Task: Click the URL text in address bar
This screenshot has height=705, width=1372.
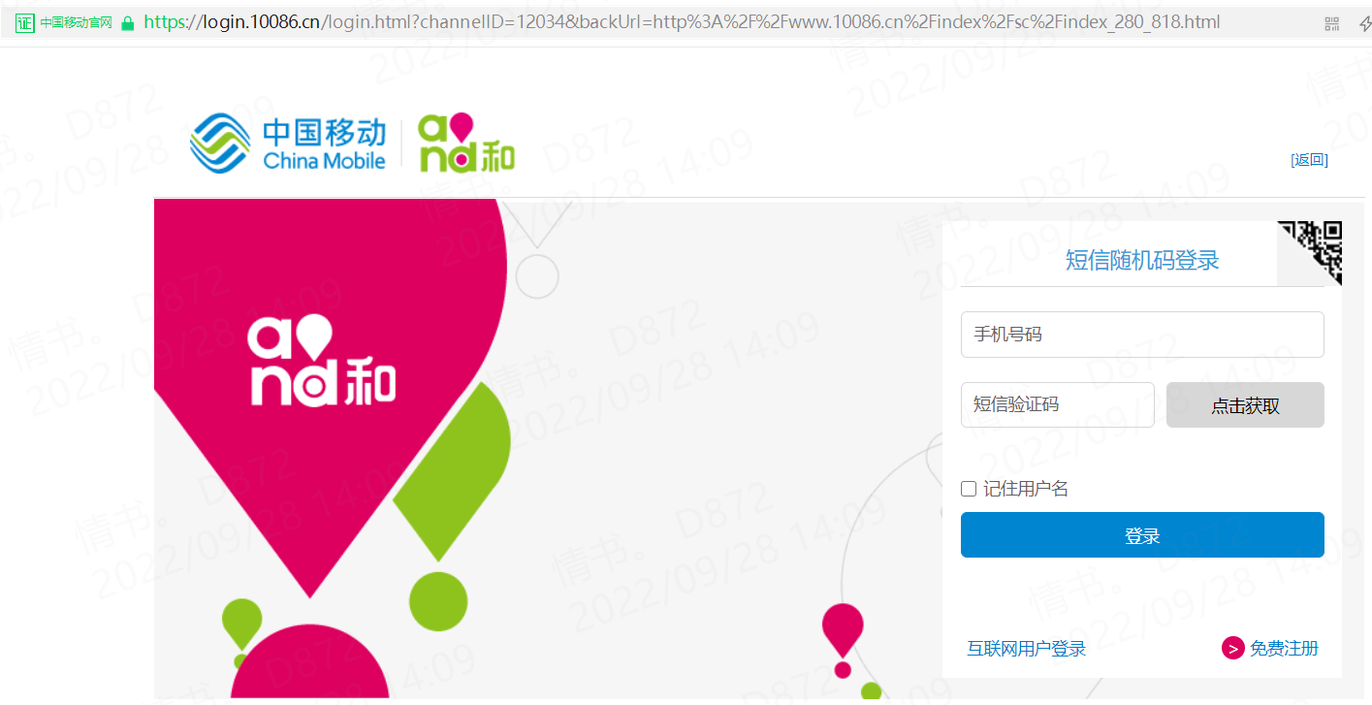Action: click(x=682, y=22)
